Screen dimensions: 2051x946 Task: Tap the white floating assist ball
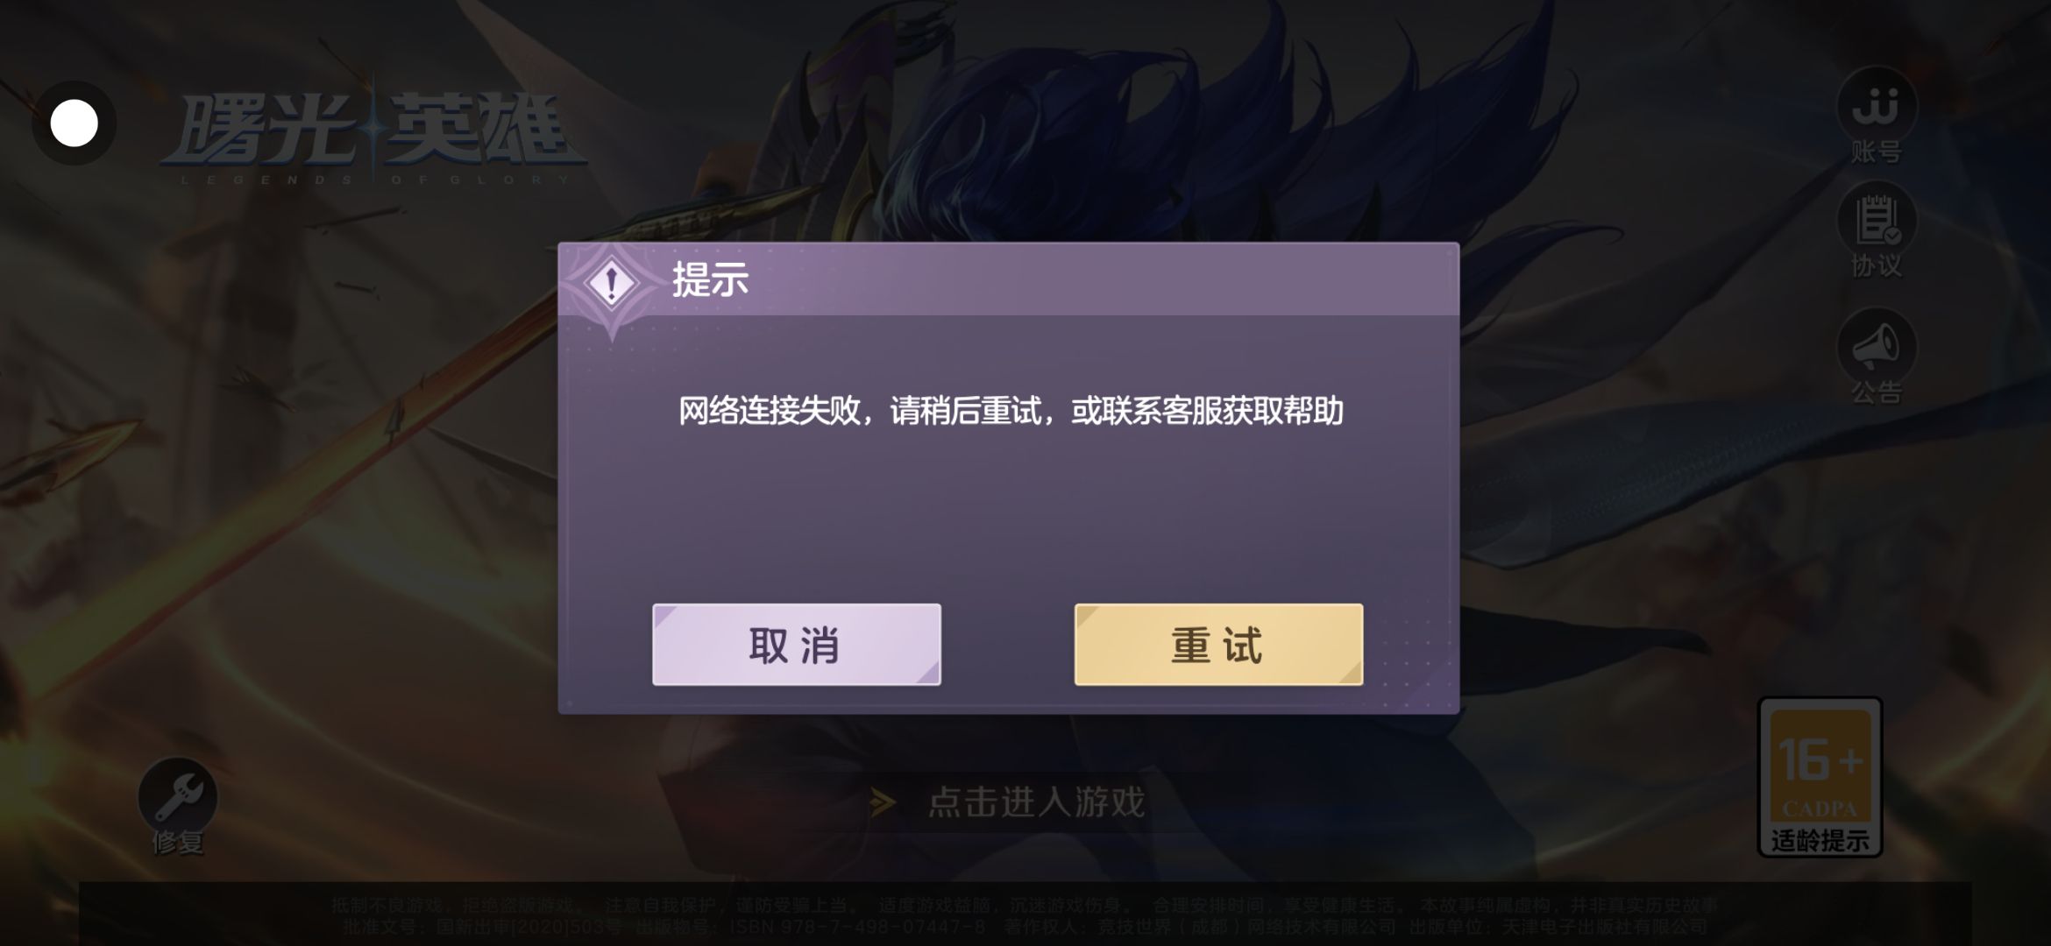75,124
